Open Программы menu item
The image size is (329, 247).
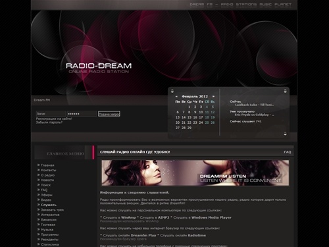click(50, 234)
